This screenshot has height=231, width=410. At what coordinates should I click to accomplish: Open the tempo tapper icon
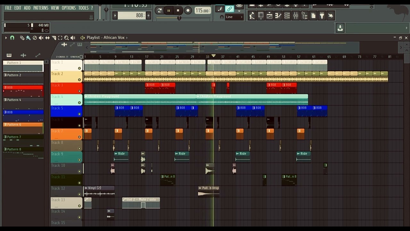[252, 15]
